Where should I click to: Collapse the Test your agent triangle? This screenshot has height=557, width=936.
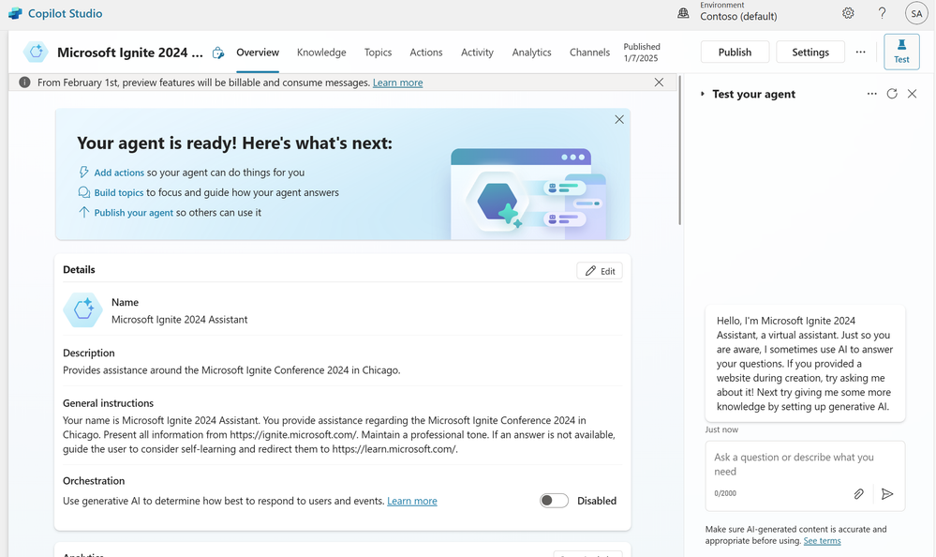click(703, 94)
